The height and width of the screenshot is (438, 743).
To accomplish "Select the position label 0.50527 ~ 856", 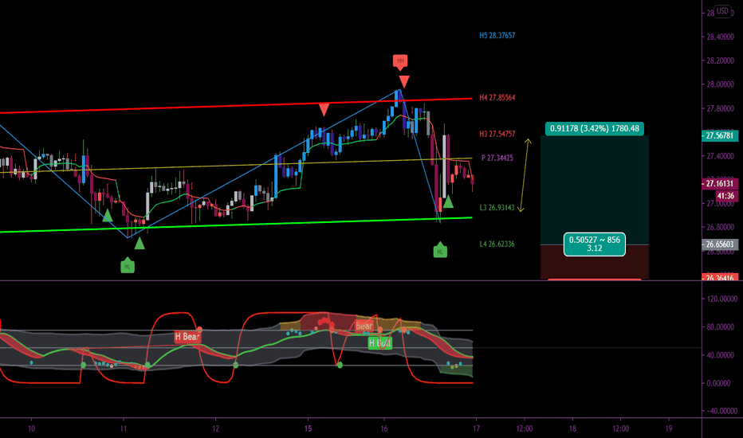I will (594, 244).
